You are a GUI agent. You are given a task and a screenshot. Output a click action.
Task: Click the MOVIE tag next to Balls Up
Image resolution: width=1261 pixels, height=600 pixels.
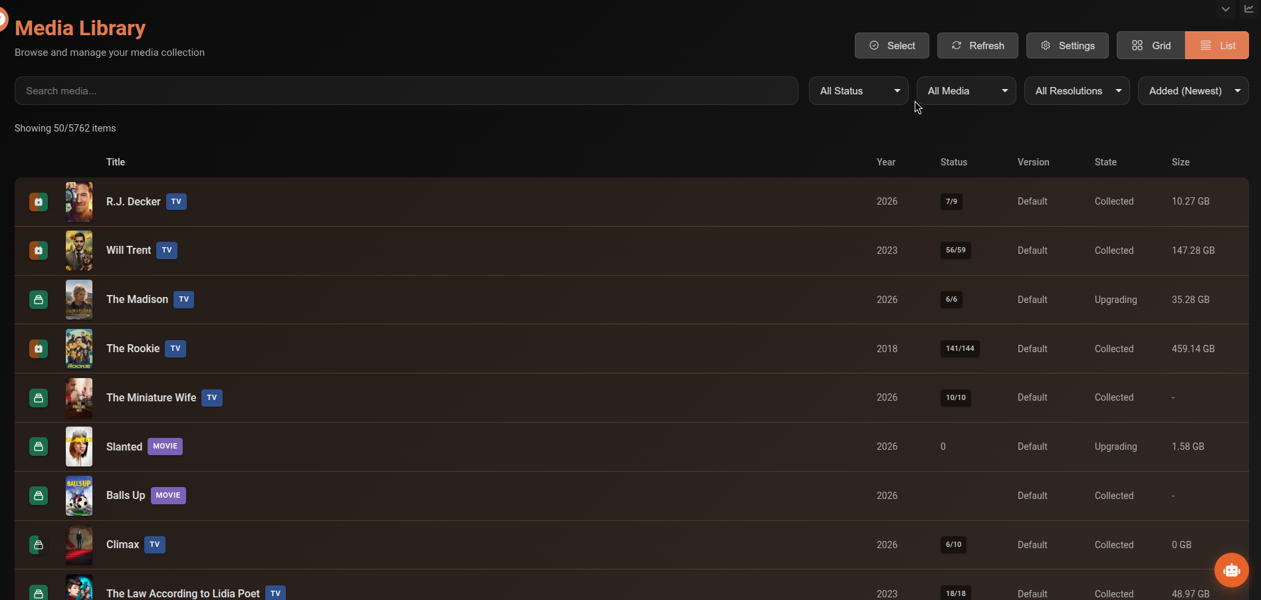pos(168,496)
